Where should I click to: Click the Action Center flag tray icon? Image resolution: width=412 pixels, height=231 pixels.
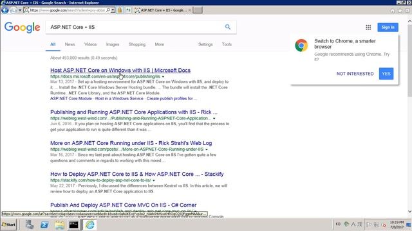point(369,225)
